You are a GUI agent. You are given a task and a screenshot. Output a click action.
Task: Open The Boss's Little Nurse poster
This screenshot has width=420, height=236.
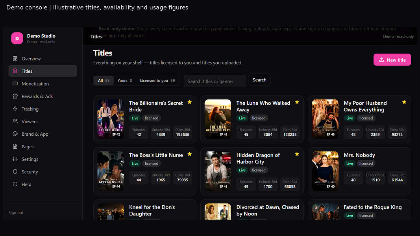(x=111, y=171)
